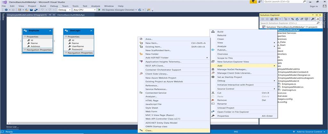Toggle Preview Selected Items button
Viewport: 328px width, 134px height.
(317, 19)
